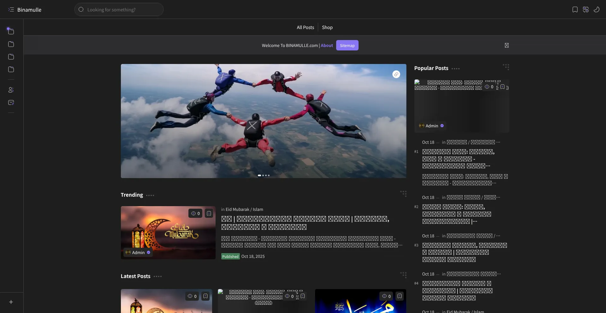
Task: Open popular post ranked #4
Action: (457, 291)
